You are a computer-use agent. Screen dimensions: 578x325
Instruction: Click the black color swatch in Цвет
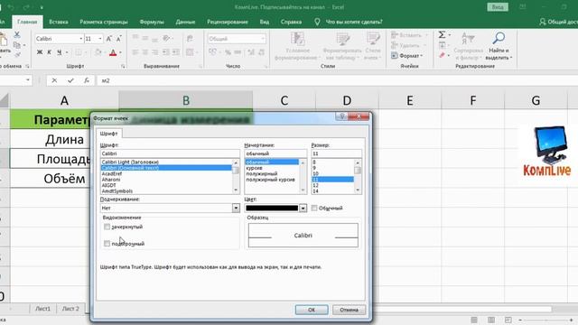tap(272, 209)
